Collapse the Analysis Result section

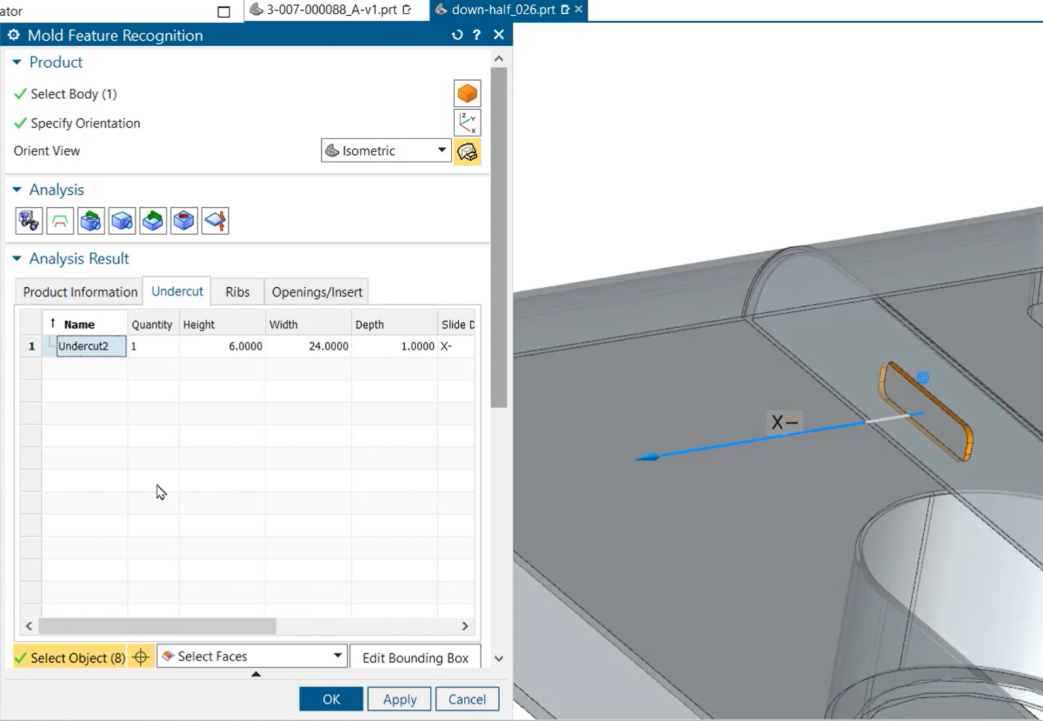click(x=16, y=258)
